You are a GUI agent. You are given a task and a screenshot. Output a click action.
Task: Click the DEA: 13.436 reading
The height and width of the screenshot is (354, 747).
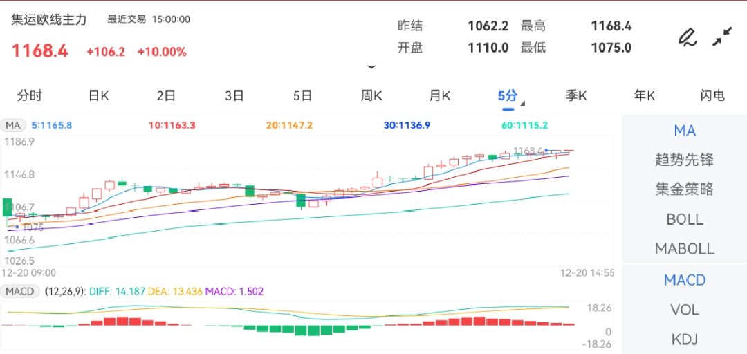(175, 292)
